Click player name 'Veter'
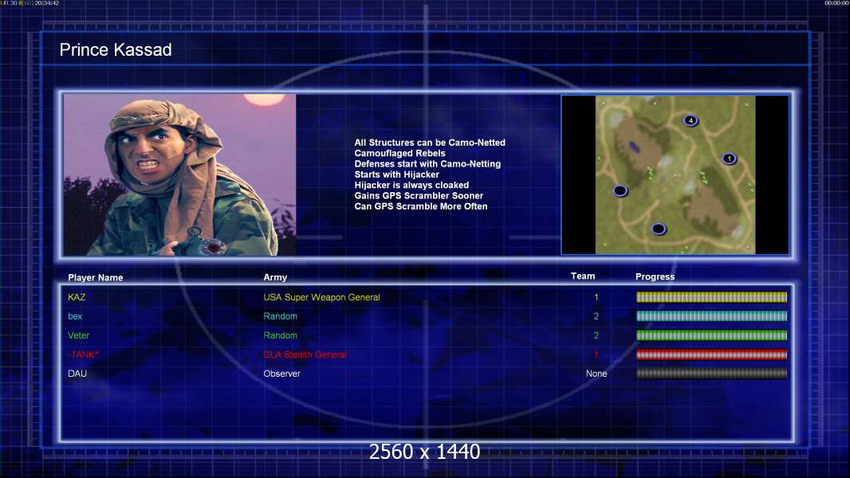This screenshot has height=478, width=850. click(78, 335)
